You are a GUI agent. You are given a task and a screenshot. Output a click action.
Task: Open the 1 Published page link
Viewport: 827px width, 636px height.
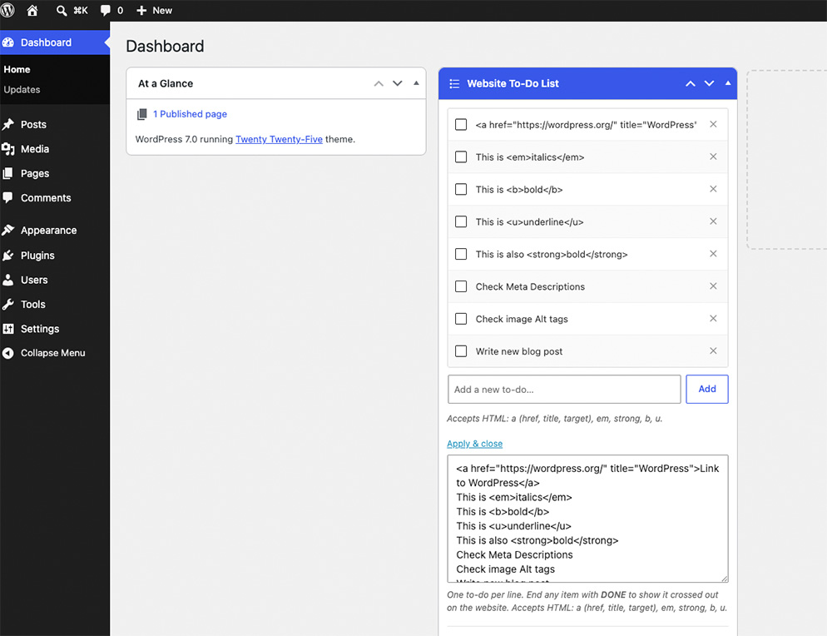tap(190, 114)
